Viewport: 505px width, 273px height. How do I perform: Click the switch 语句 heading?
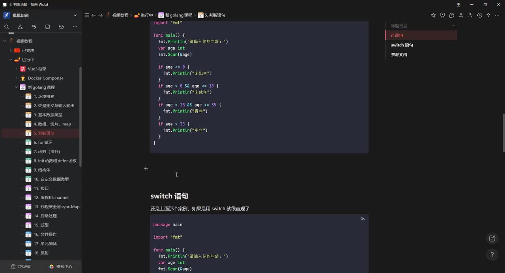[169, 196]
